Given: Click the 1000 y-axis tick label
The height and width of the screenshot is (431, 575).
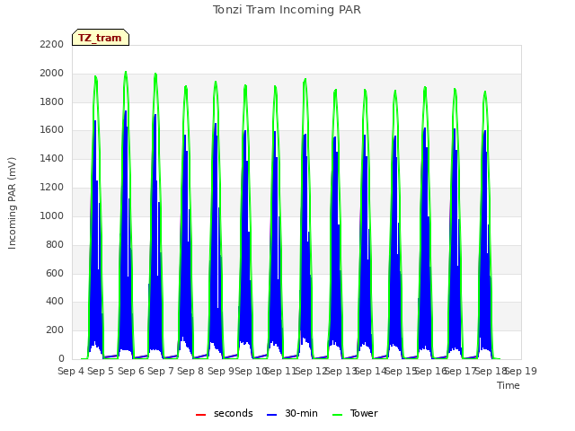Looking at the screenshot, I should click(52, 215).
